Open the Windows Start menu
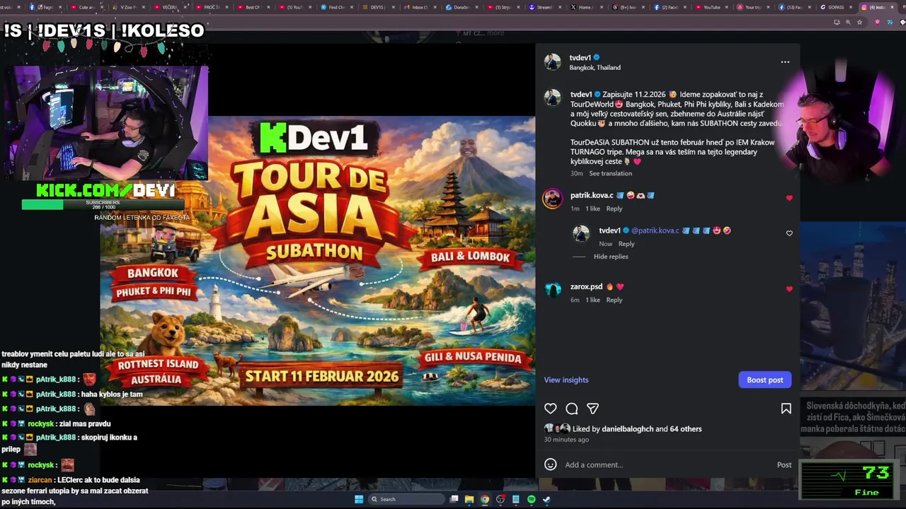This screenshot has height=509, width=906. [x=359, y=499]
